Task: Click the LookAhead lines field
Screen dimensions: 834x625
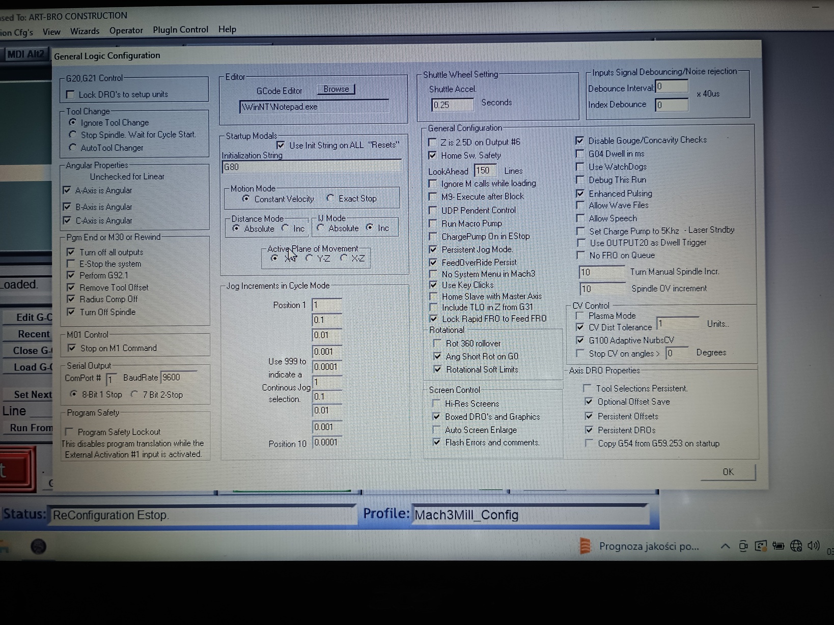Action: tap(485, 171)
